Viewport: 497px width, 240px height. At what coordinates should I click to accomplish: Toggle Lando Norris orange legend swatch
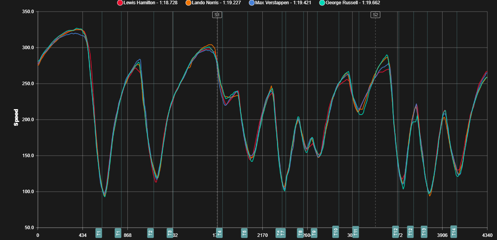point(188,3)
